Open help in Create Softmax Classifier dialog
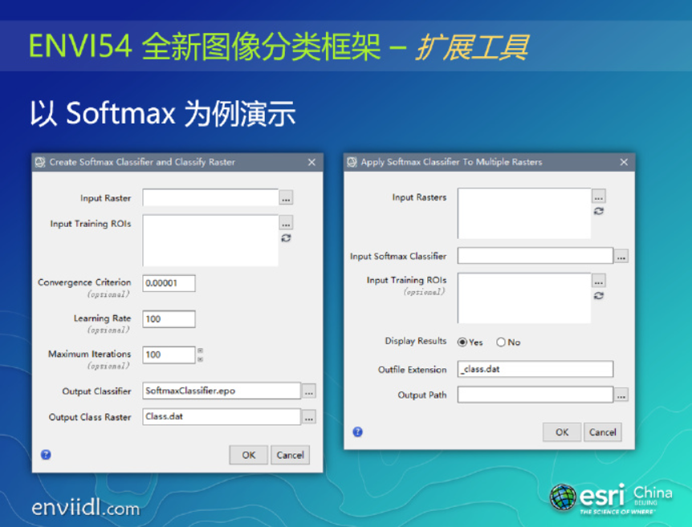The height and width of the screenshot is (527, 692). (46, 455)
